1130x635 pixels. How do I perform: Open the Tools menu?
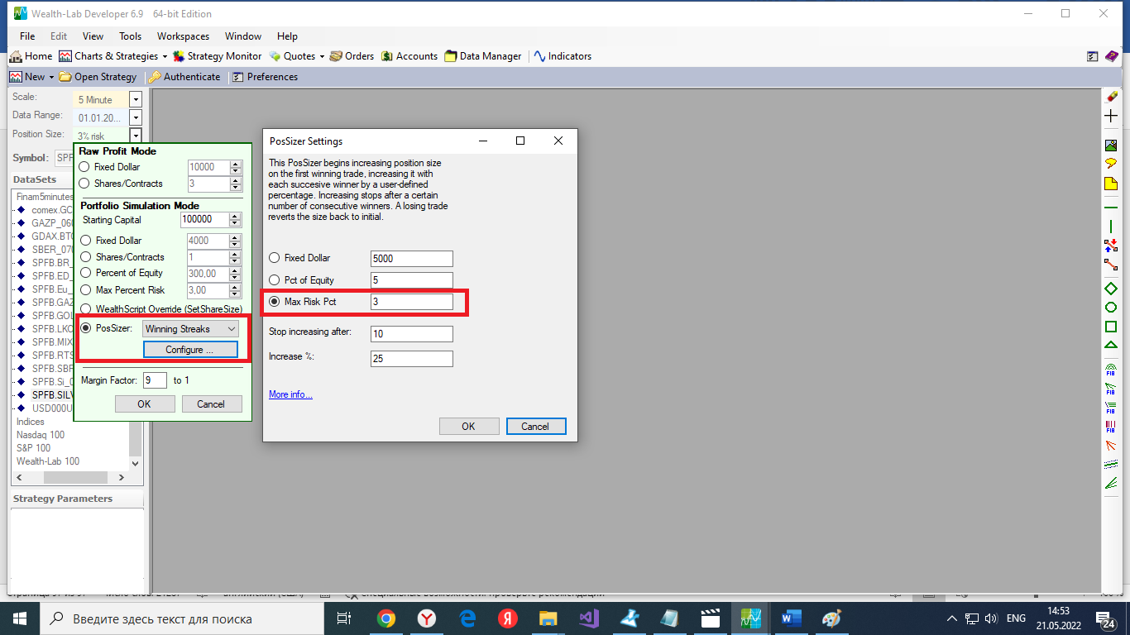(x=130, y=36)
